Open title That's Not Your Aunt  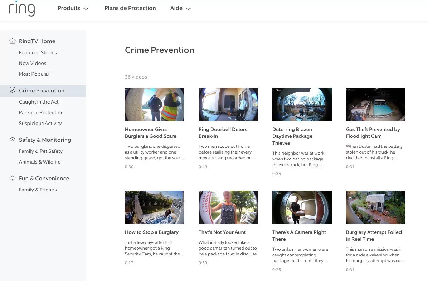coord(222,232)
